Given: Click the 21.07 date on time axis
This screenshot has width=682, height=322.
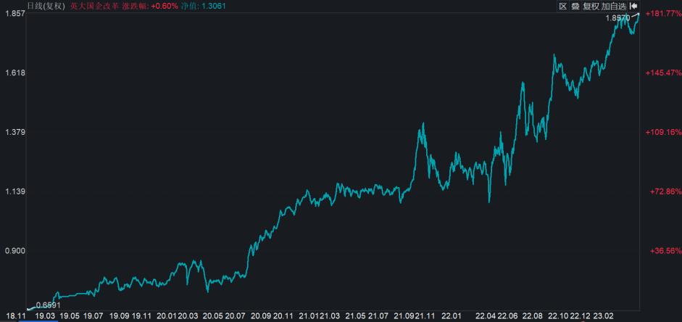Looking at the screenshot, I should [378, 315].
